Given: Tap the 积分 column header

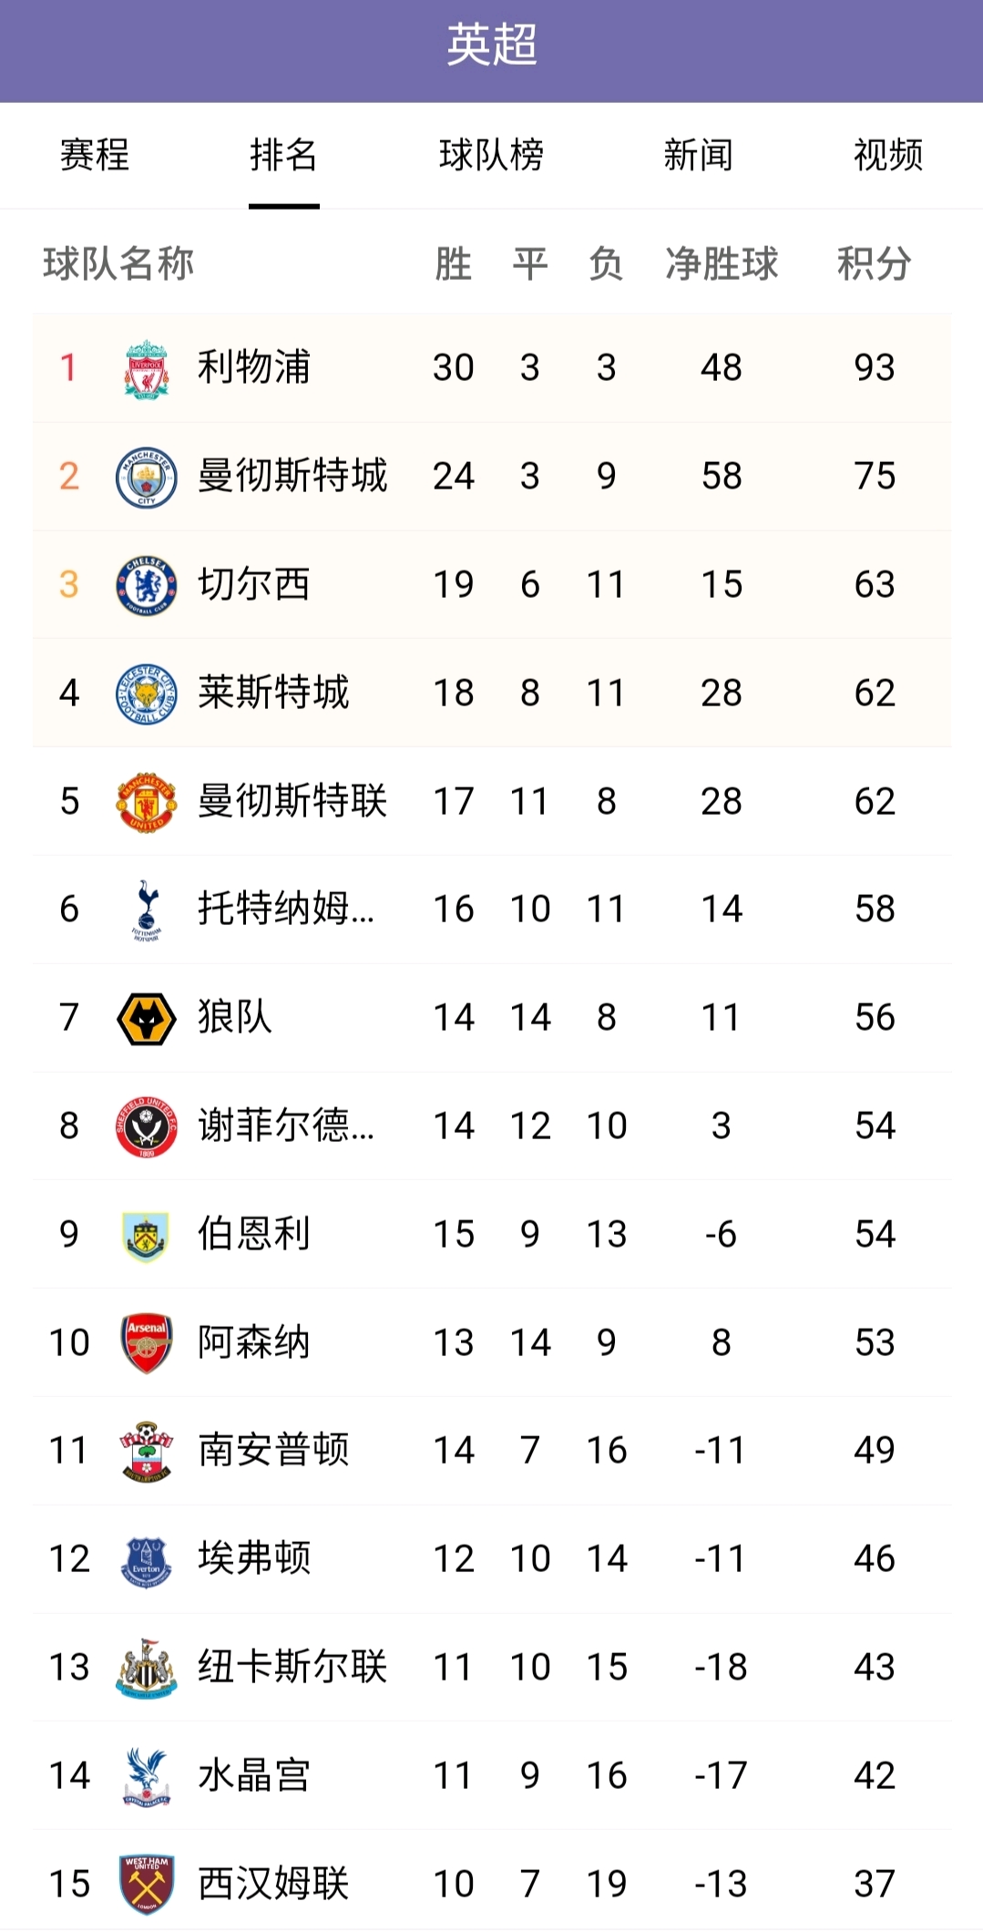Looking at the screenshot, I should (874, 264).
